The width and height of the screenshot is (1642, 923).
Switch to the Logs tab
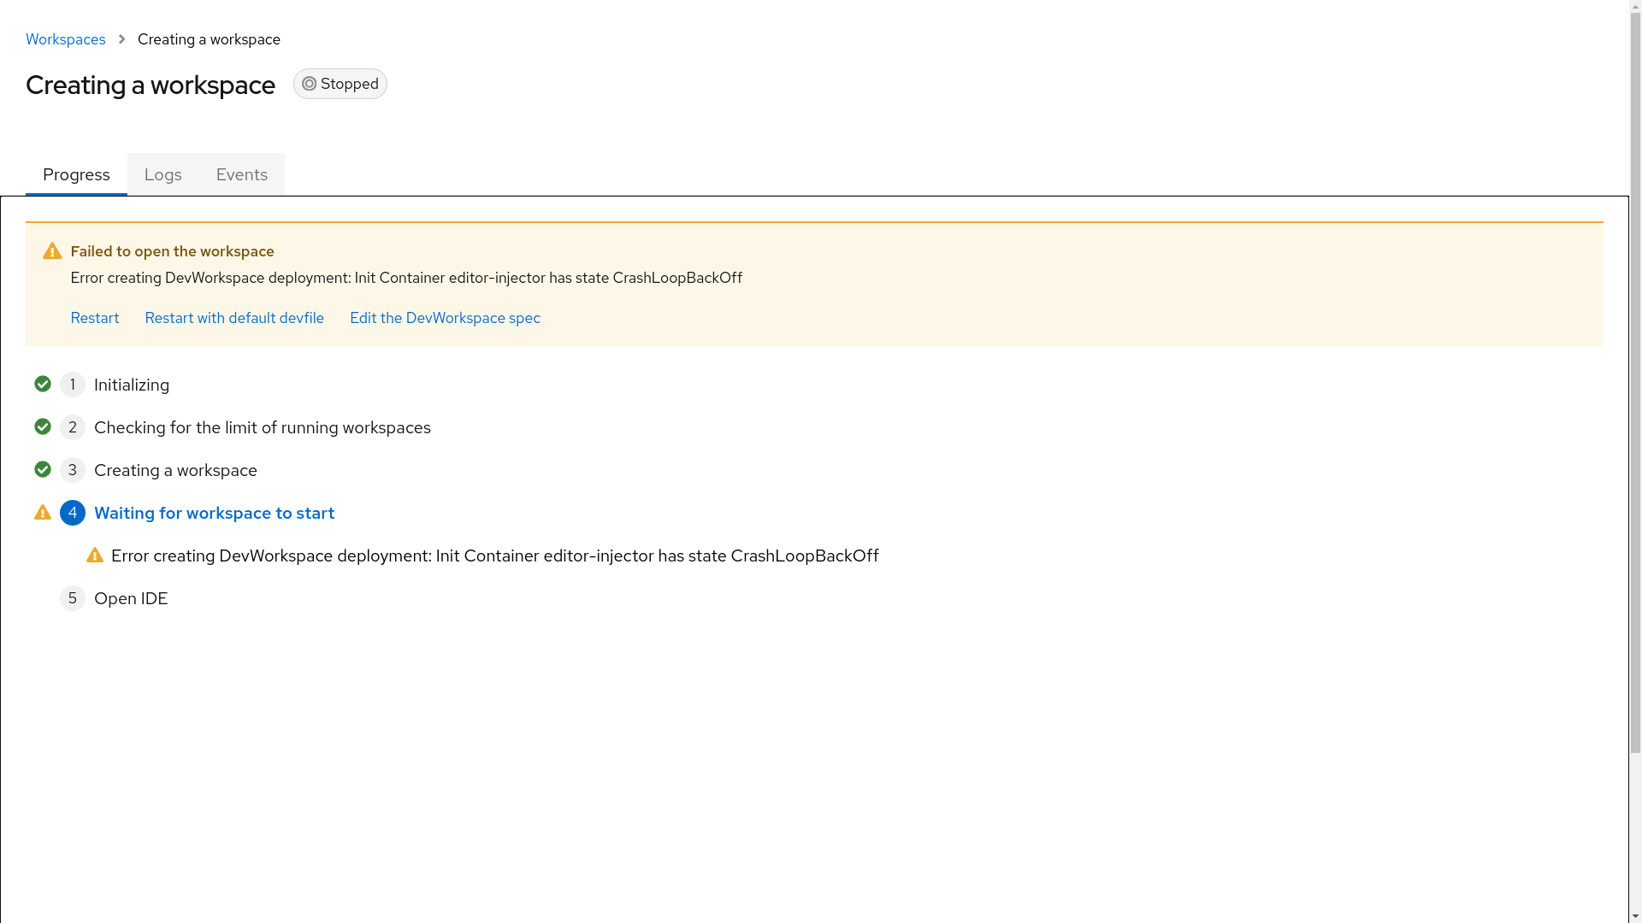(163, 174)
